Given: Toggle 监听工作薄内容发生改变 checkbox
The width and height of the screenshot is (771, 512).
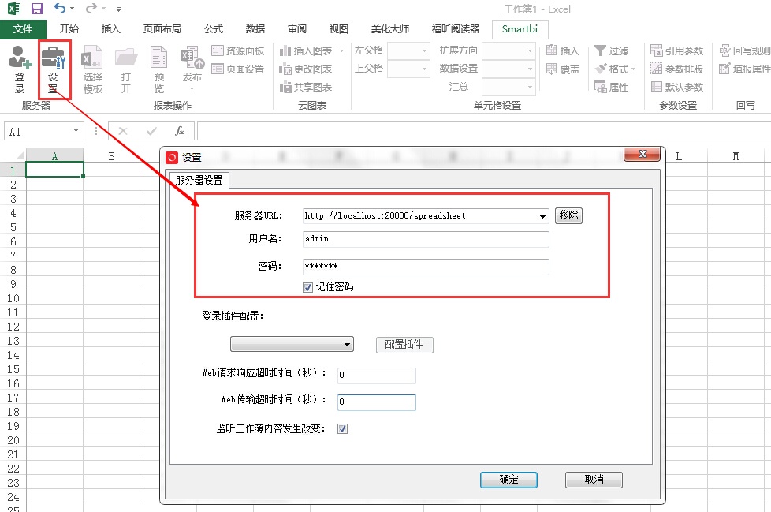Looking at the screenshot, I should point(342,429).
